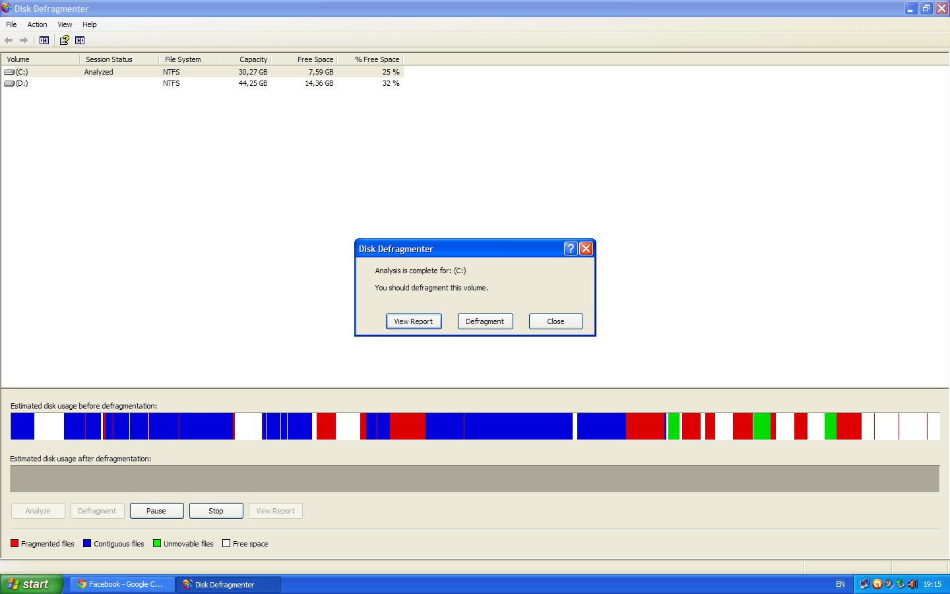Click the greyed-out Defragment button beside Analyze

click(97, 511)
